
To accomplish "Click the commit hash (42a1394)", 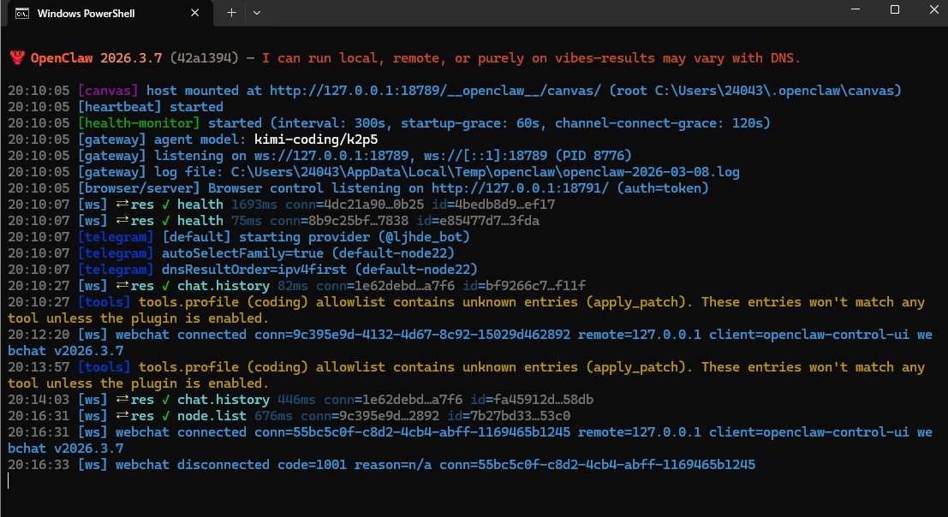I will click(205, 58).
